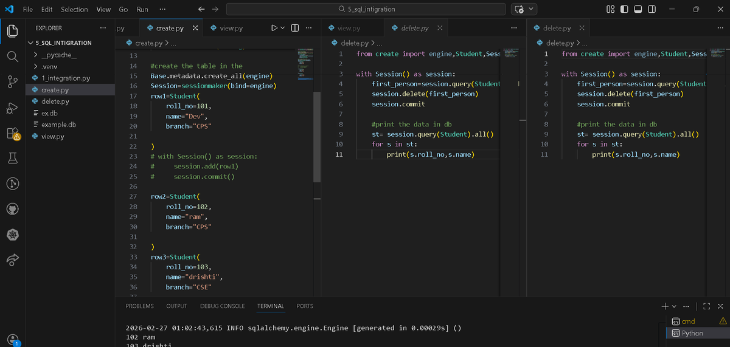
Task: Maximize the terminal panel size
Action: (x=707, y=306)
